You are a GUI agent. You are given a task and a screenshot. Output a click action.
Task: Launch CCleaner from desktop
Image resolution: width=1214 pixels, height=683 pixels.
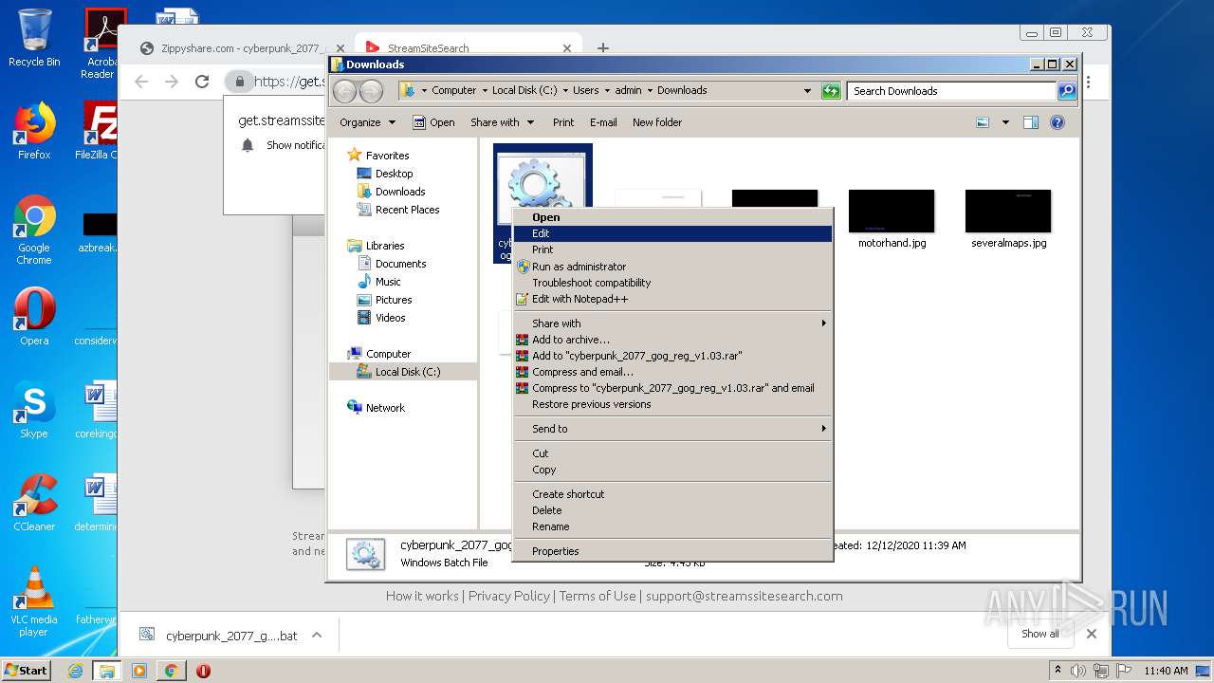[x=34, y=503]
